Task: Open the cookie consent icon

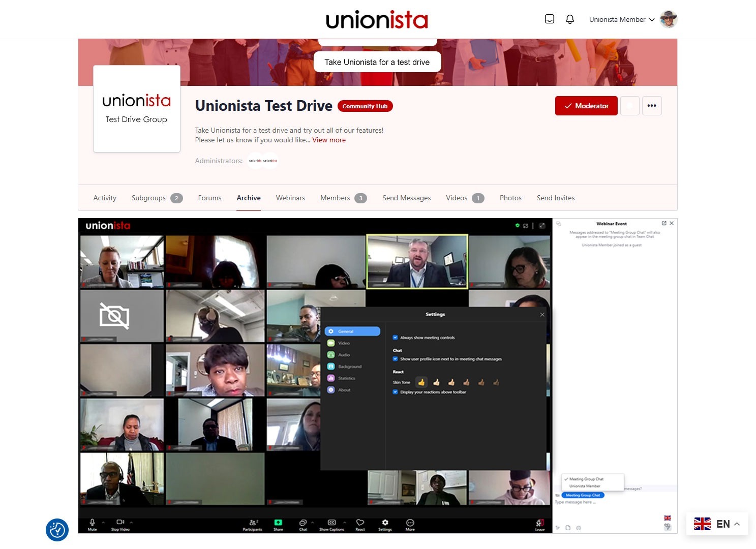Action: pos(57,530)
